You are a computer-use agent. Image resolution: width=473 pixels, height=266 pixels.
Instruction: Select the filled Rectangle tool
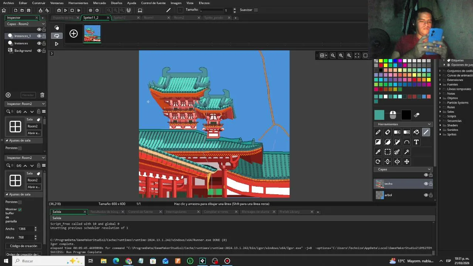pyautogui.click(x=378, y=142)
